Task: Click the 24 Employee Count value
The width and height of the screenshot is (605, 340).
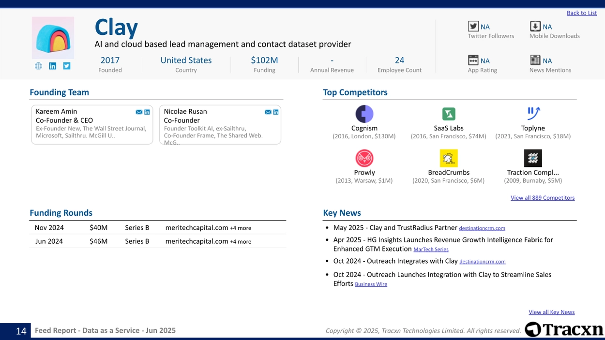Action: coord(399,60)
